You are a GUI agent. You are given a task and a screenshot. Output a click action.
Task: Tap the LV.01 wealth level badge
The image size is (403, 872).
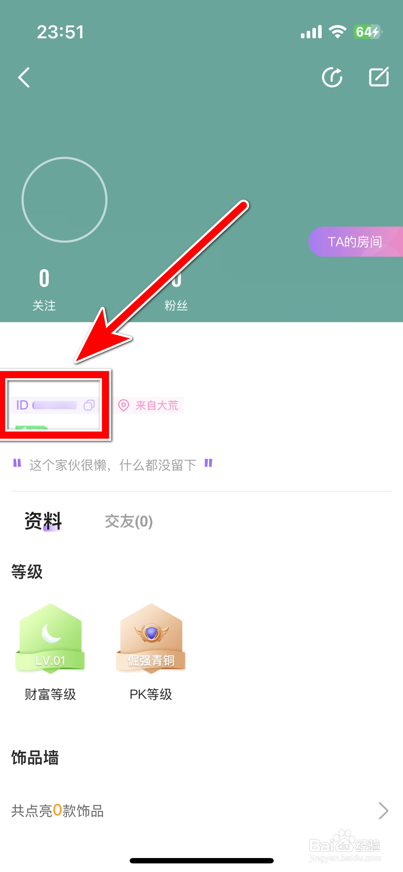click(x=50, y=638)
